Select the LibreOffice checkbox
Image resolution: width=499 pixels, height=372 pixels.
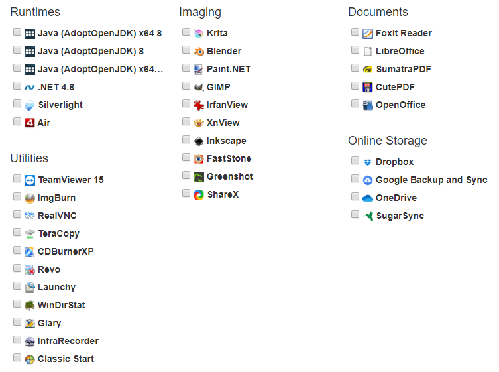click(x=355, y=50)
